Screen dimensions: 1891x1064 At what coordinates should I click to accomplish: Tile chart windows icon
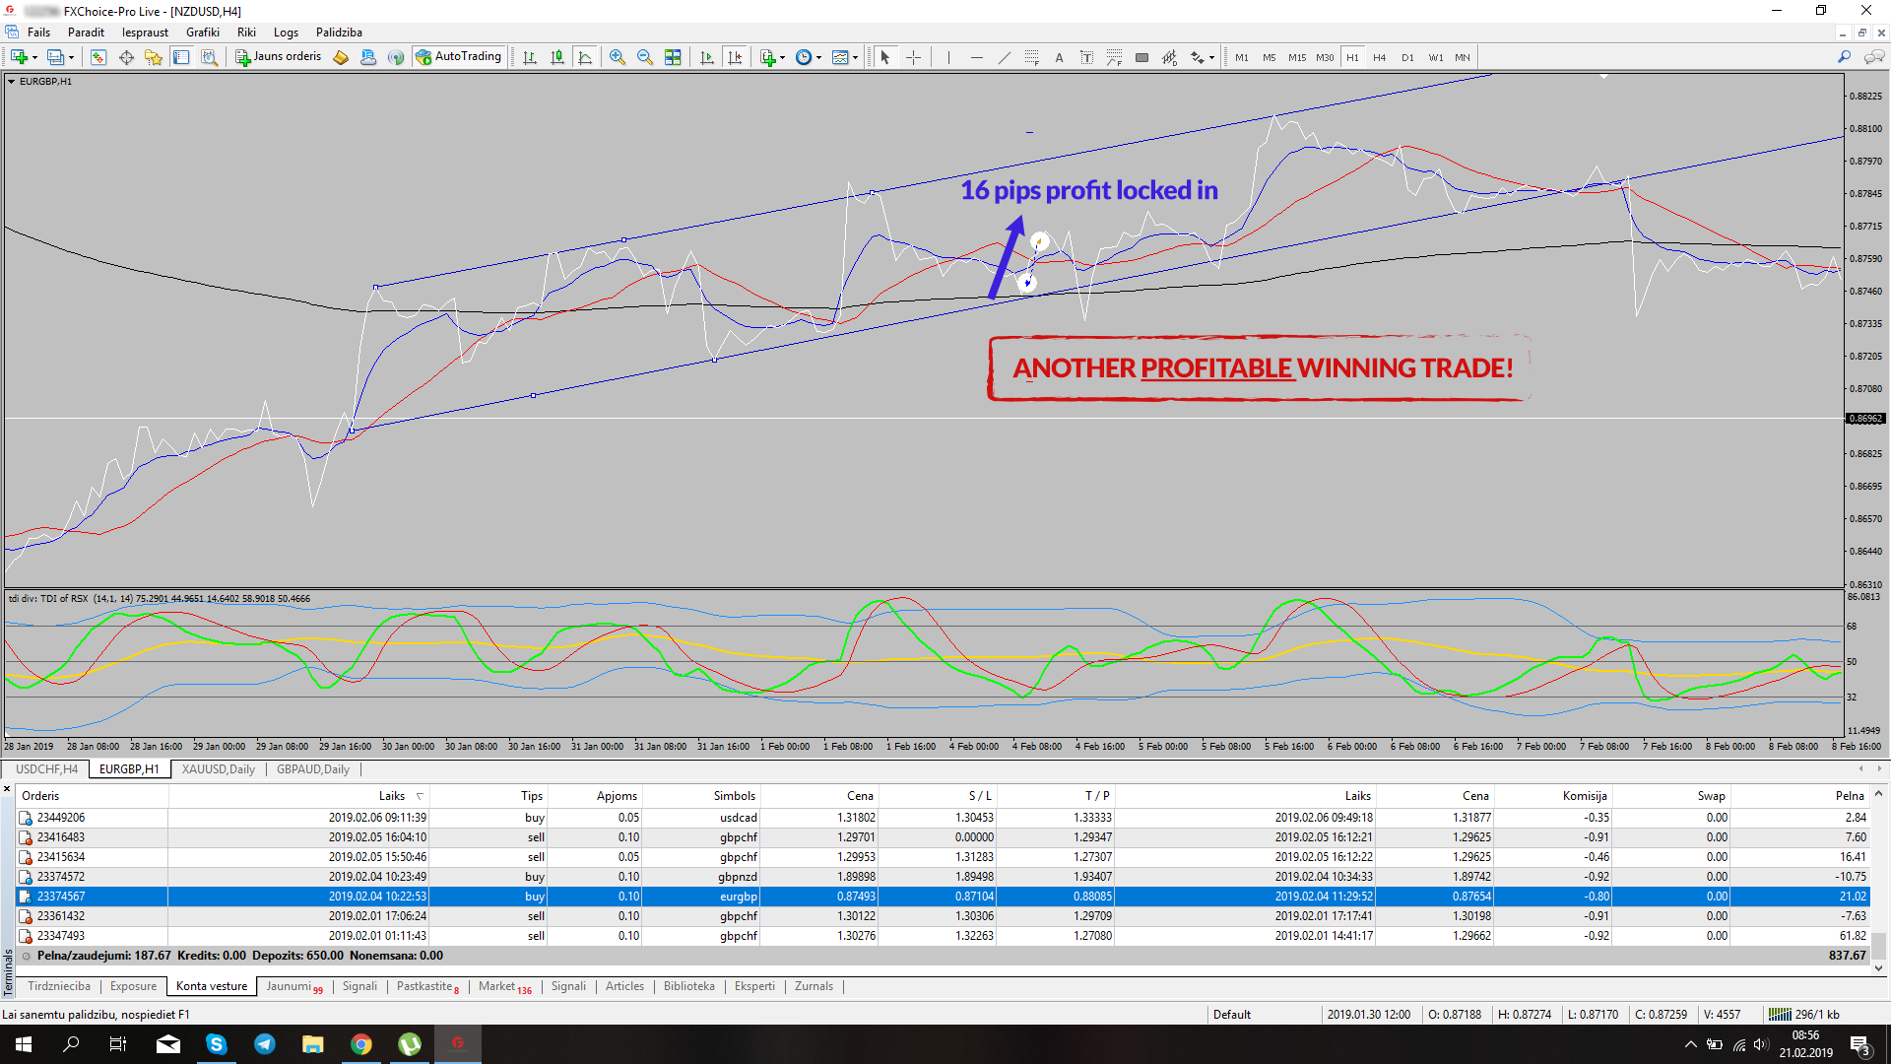673,57
